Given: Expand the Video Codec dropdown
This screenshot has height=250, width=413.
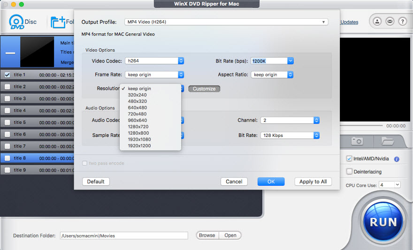Looking at the screenshot, I should (x=154, y=61).
